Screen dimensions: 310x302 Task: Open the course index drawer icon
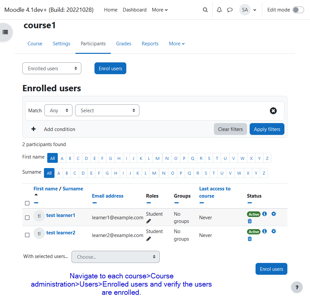point(5,32)
